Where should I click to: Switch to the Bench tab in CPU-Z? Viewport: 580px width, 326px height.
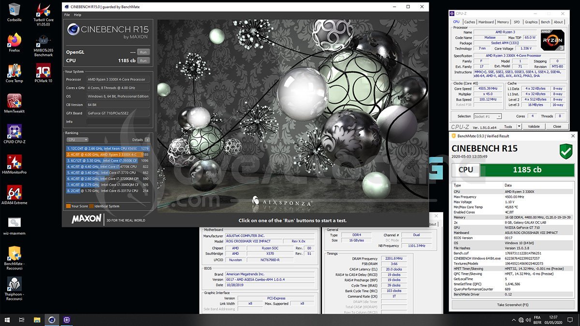click(x=546, y=22)
